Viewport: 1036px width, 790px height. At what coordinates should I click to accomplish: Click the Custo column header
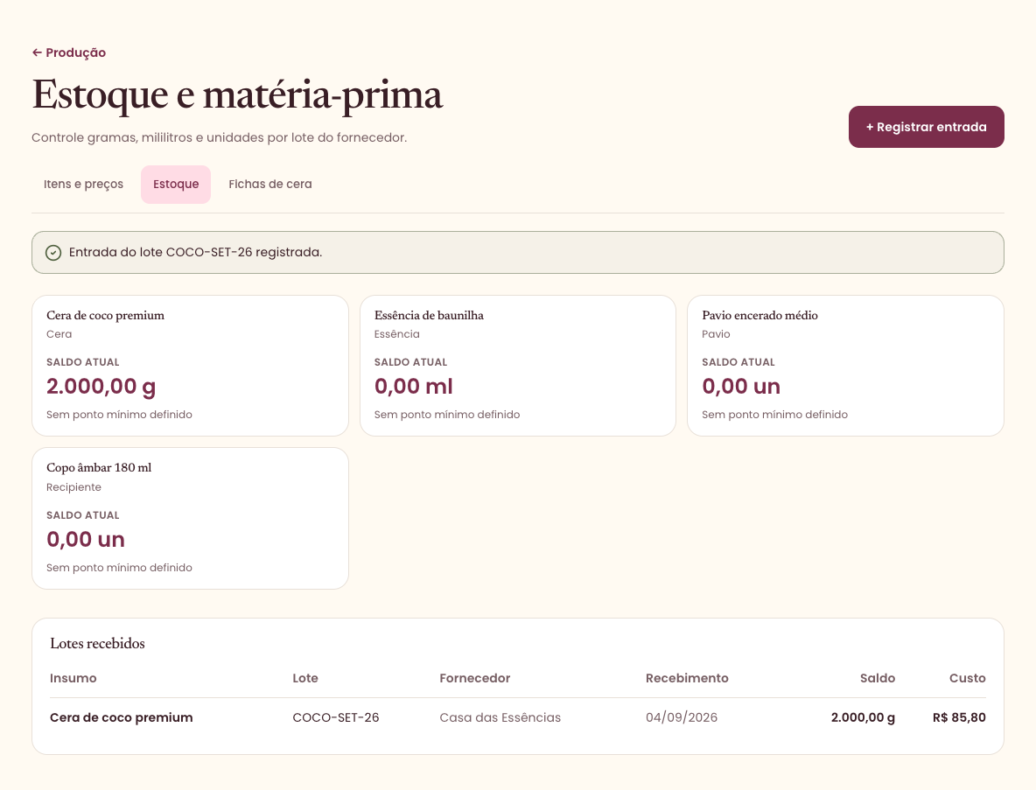click(x=967, y=678)
